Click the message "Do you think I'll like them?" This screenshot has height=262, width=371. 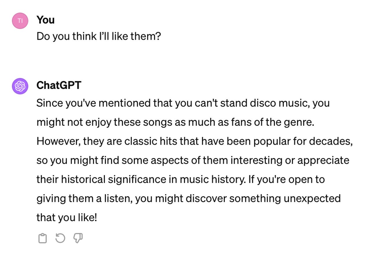coord(99,36)
